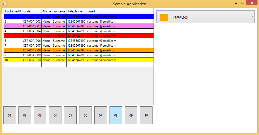
Task: Sort by Name column header
Action: pos(47,11)
